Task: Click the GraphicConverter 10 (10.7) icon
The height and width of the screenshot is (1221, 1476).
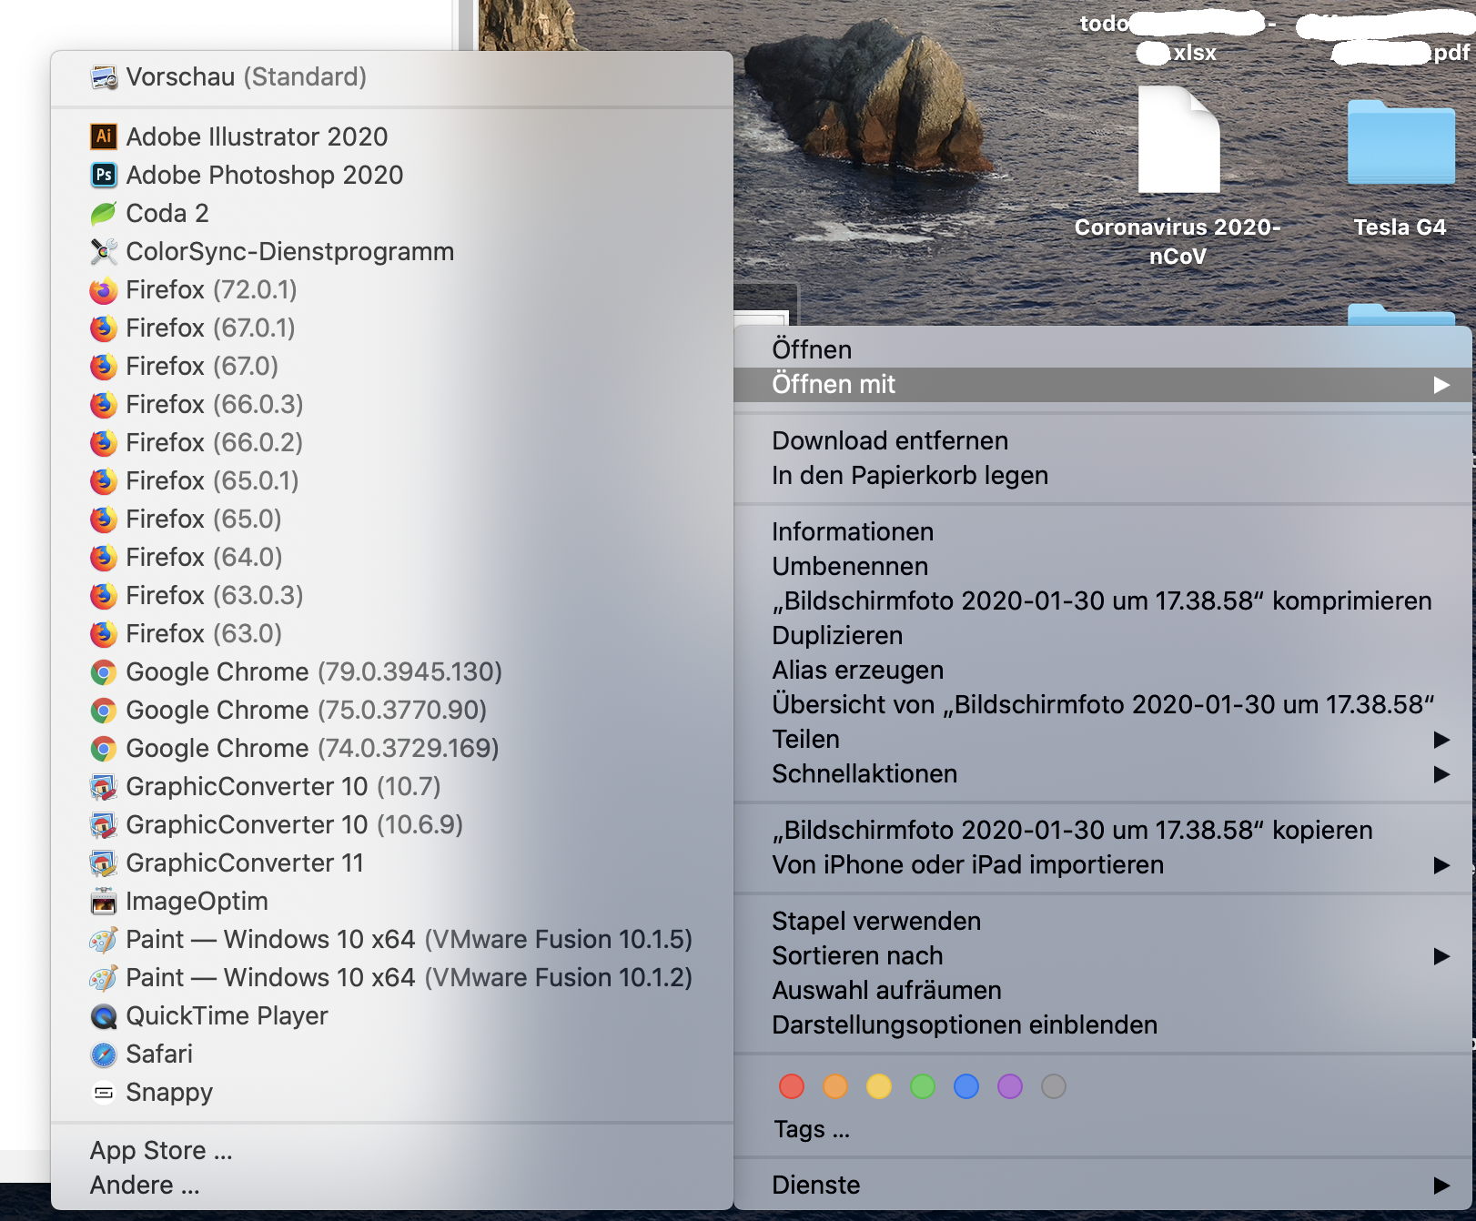Action: click(x=104, y=787)
